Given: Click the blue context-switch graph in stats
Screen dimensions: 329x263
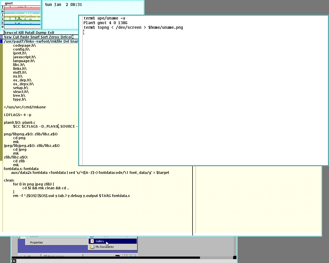Looking at the screenshot, I should point(22,23).
